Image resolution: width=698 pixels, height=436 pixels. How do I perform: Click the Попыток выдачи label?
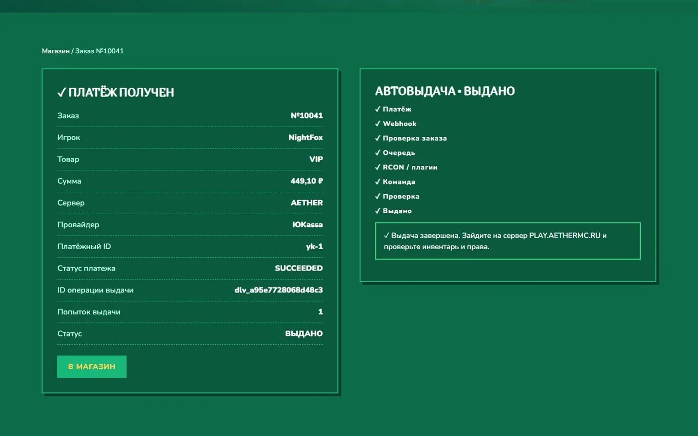tap(89, 312)
